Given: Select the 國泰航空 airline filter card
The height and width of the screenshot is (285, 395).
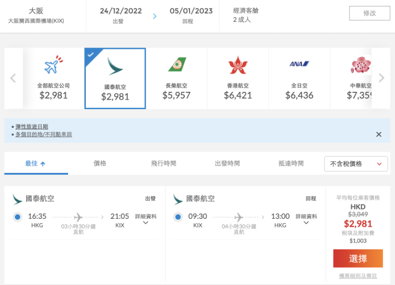Looking at the screenshot, I should click(x=115, y=79).
